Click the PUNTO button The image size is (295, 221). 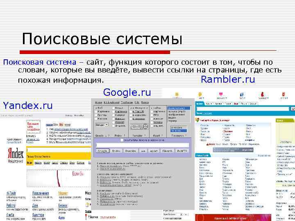[x=182, y=151]
